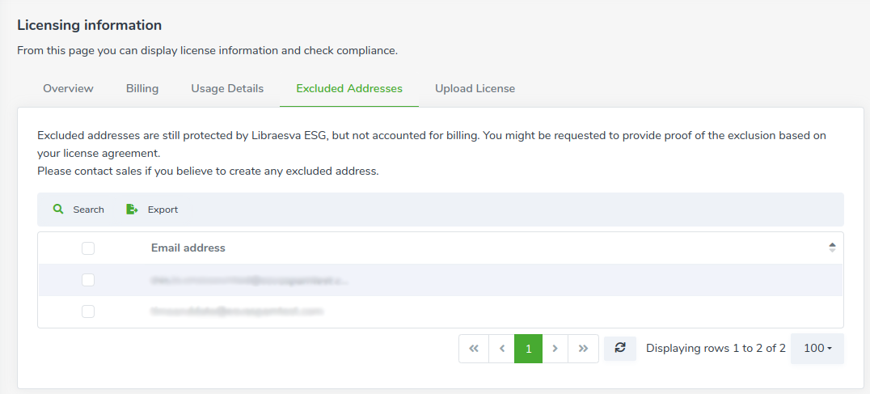Go to previous page chevron icon

tap(502, 349)
